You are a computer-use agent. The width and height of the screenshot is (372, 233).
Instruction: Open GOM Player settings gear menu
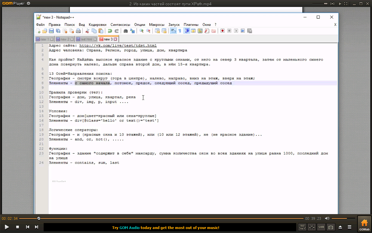click(x=28, y=4)
